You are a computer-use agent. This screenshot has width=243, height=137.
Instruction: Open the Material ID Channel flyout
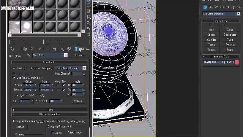pyautogui.click(x=62, y=49)
